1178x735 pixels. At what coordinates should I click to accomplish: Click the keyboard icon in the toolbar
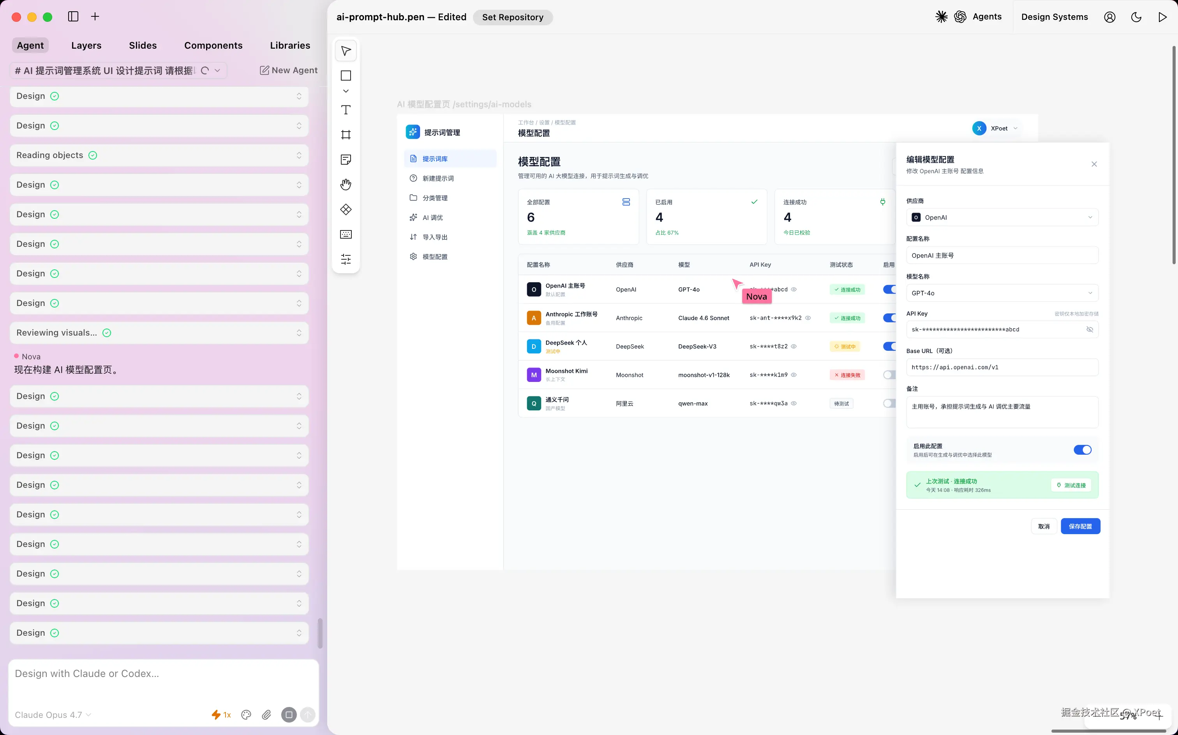tap(346, 234)
